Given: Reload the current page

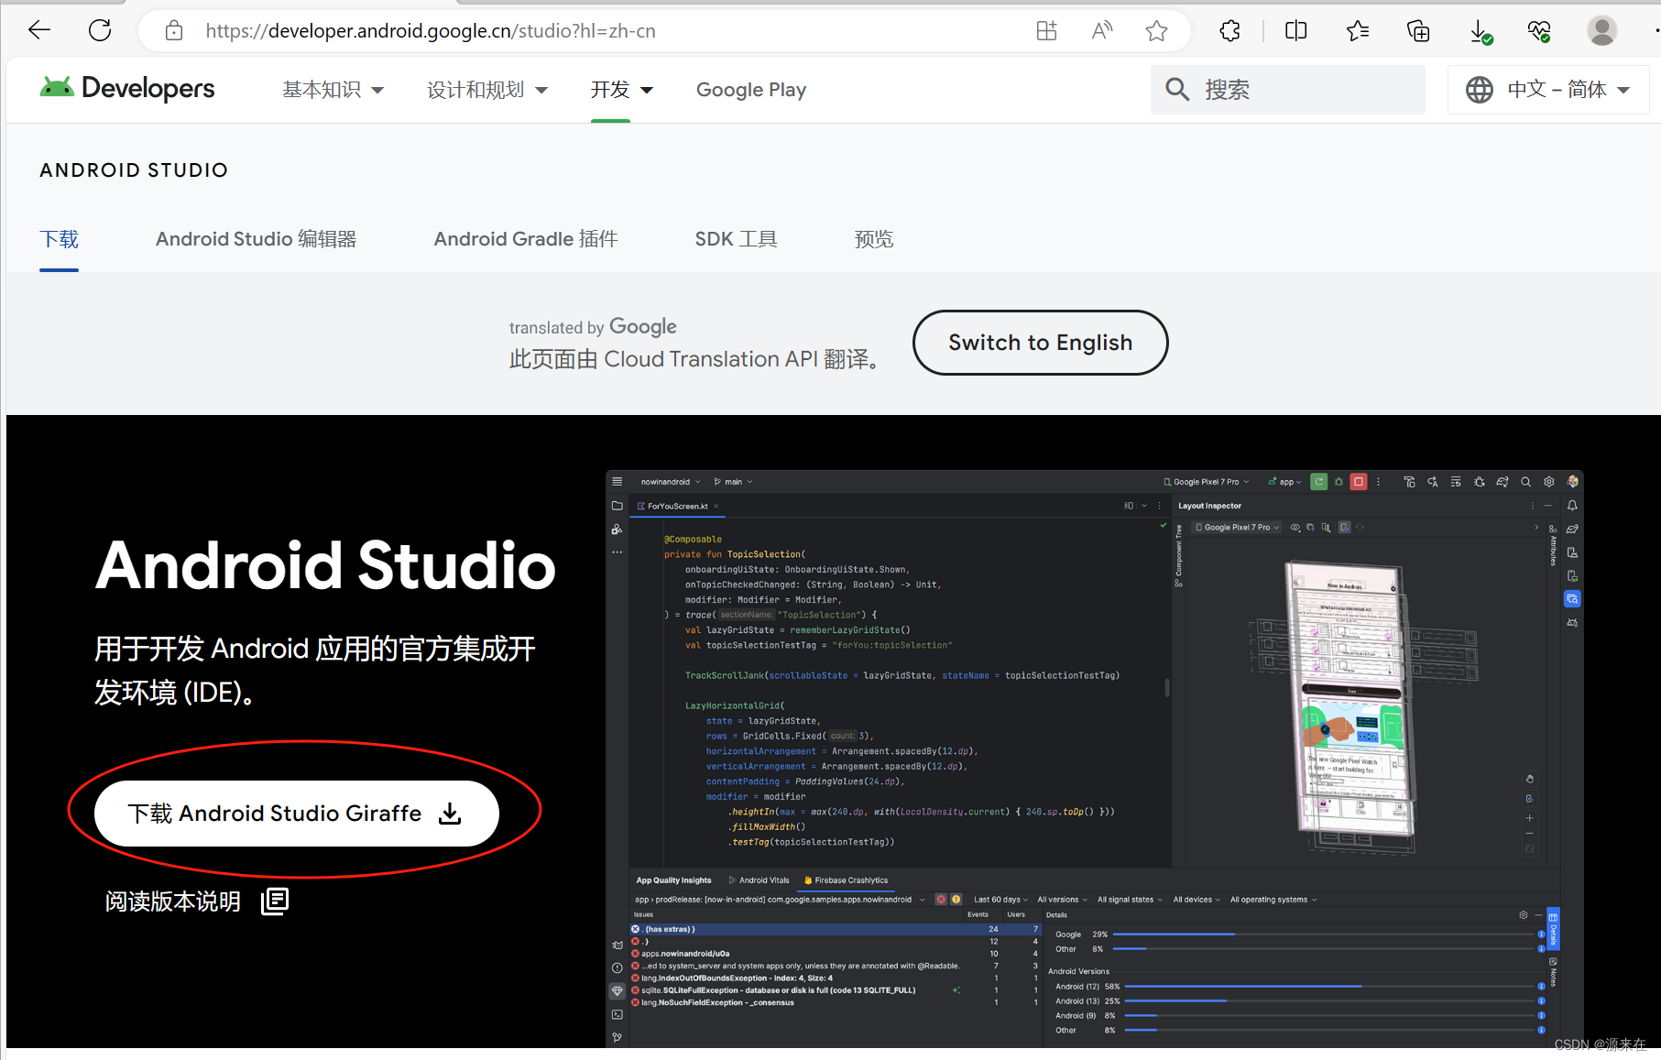Looking at the screenshot, I should pyautogui.click(x=100, y=30).
